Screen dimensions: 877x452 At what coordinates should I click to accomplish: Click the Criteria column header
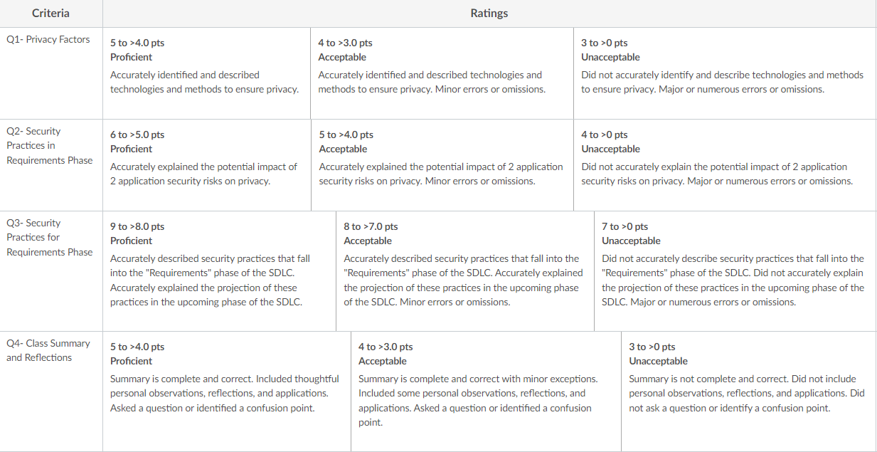pyautogui.click(x=51, y=14)
